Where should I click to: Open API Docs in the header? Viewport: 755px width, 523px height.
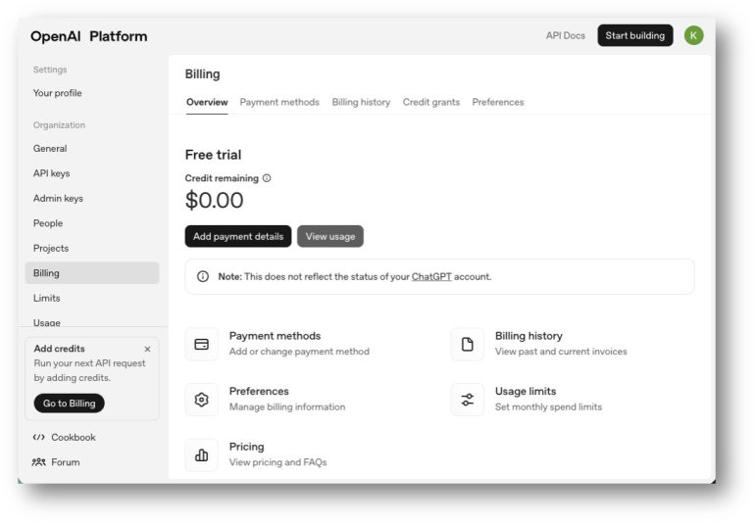(565, 35)
